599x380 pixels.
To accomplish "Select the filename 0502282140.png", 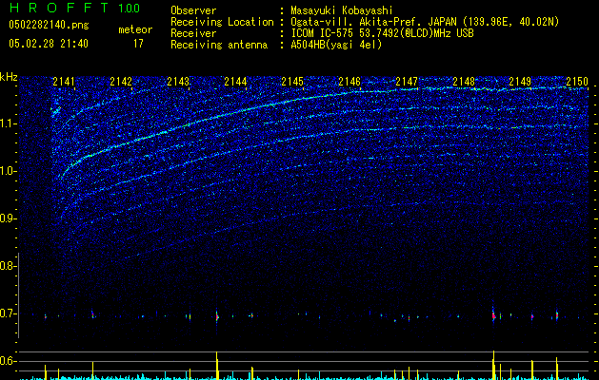I will (49, 26).
